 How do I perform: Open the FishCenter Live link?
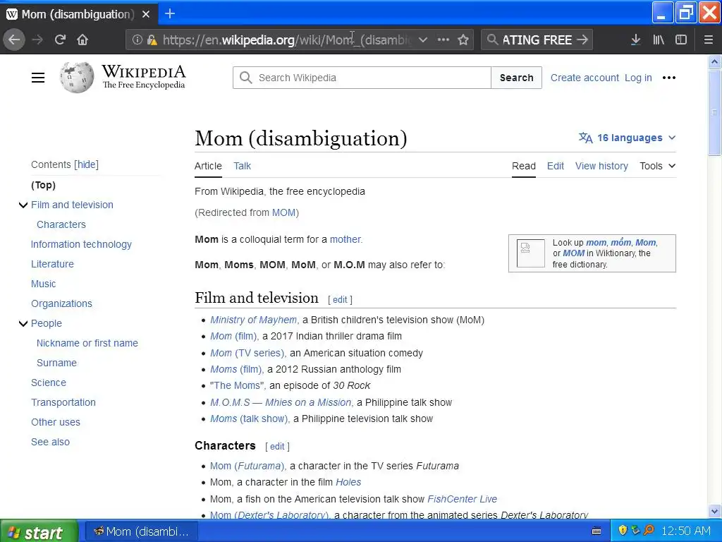point(463,499)
